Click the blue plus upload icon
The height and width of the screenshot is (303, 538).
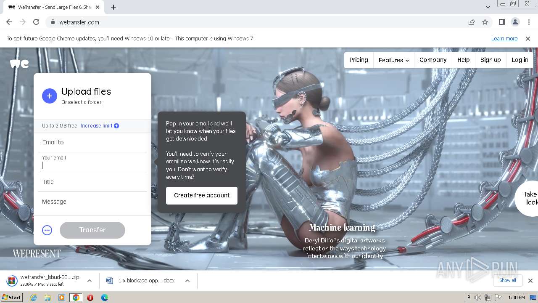[49, 96]
